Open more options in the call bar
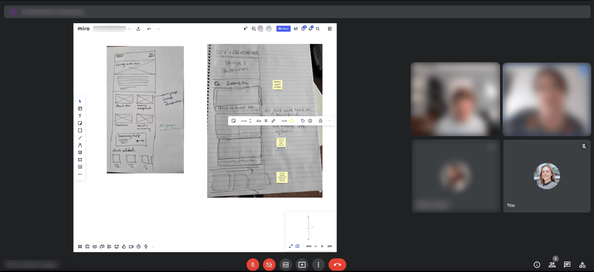Screen dimensions: 594x272 318,265
